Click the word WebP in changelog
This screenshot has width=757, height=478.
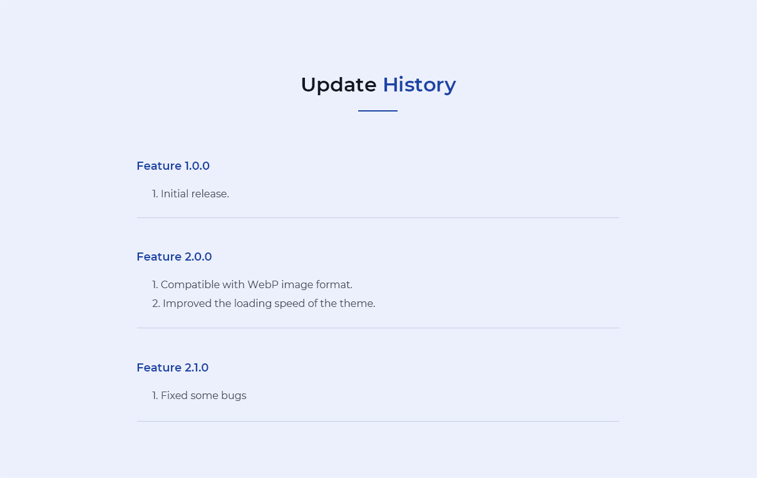coord(262,285)
